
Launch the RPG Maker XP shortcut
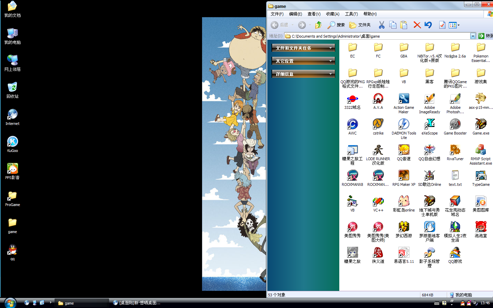coord(404,178)
